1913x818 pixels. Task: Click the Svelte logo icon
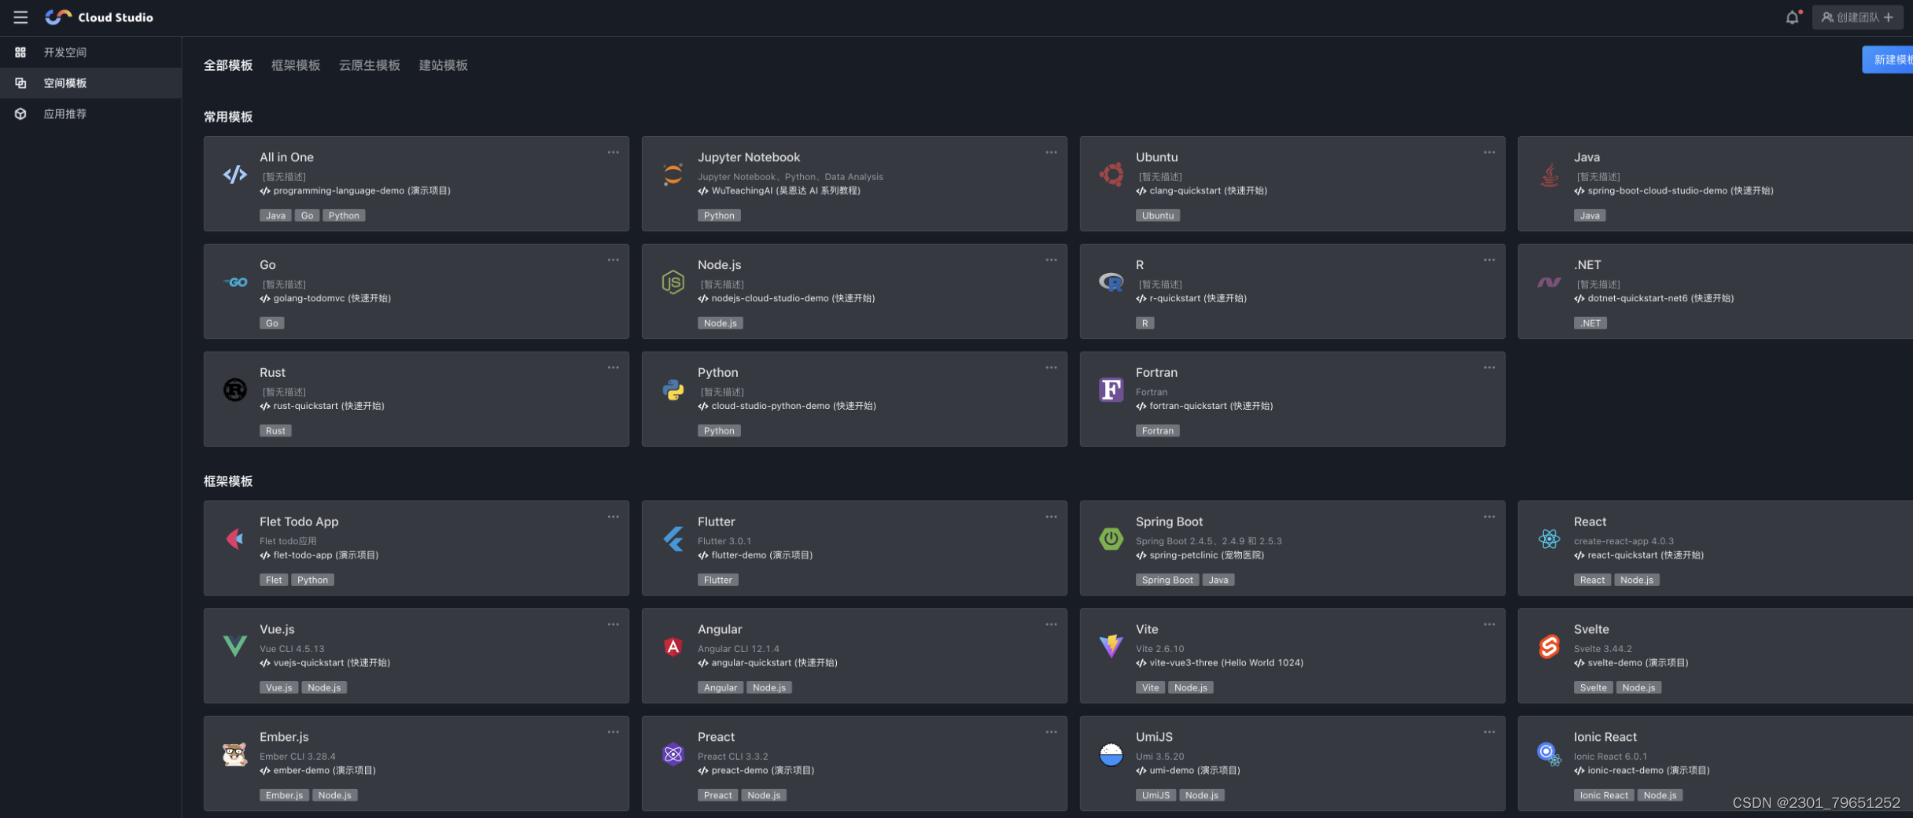[x=1550, y=647]
